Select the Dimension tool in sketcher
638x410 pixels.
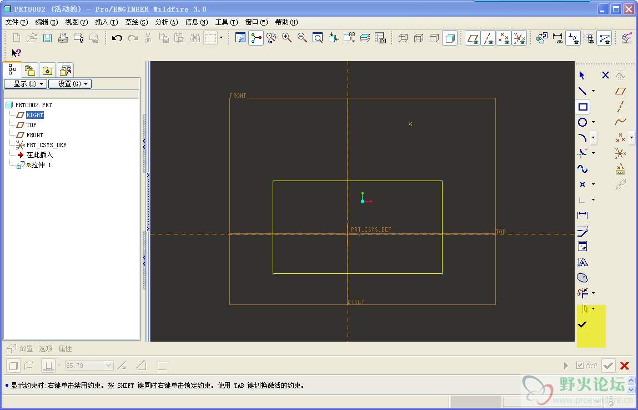click(x=582, y=215)
